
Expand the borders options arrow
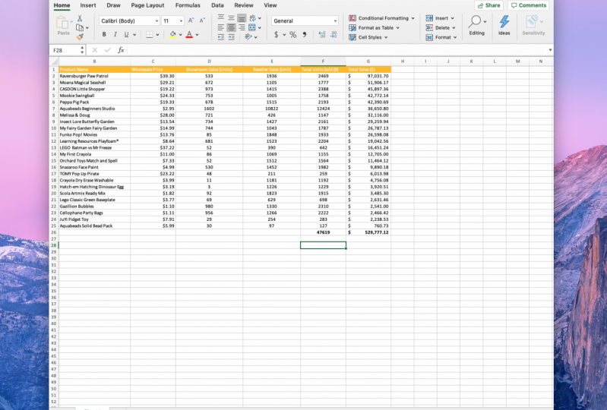157,35
